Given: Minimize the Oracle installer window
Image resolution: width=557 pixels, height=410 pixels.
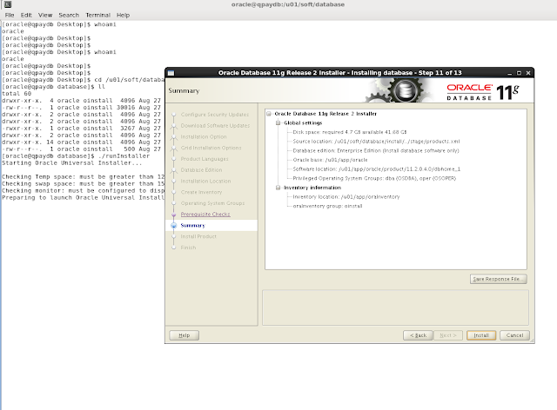Looking at the screenshot, I should tap(510, 73).
